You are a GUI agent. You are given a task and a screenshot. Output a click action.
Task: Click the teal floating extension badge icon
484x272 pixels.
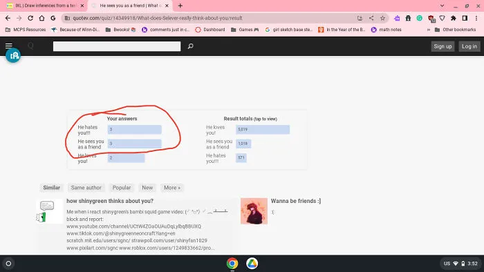13,55
